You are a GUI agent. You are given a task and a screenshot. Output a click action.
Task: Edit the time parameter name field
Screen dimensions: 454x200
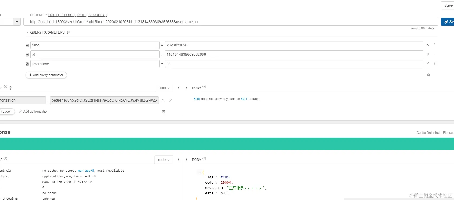pyautogui.click(x=95, y=45)
